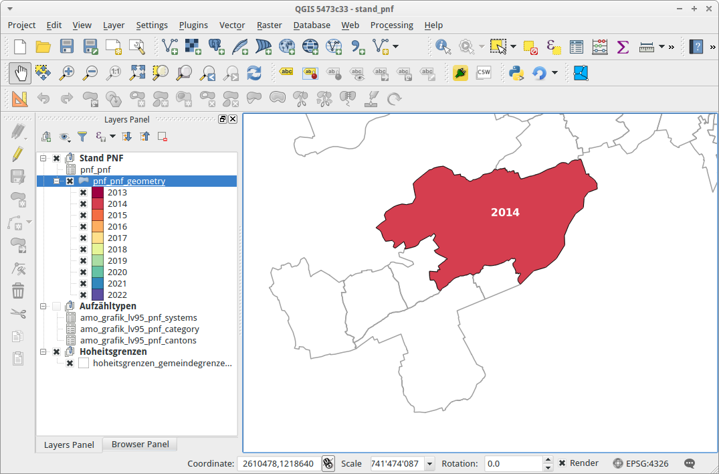Click the Zoom In magnifier tool
The height and width of the screenshot is (474, 719).
(x=67, y=73)
